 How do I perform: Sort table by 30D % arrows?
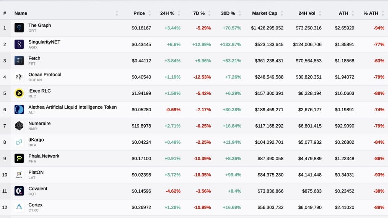(x=239, y=13)
